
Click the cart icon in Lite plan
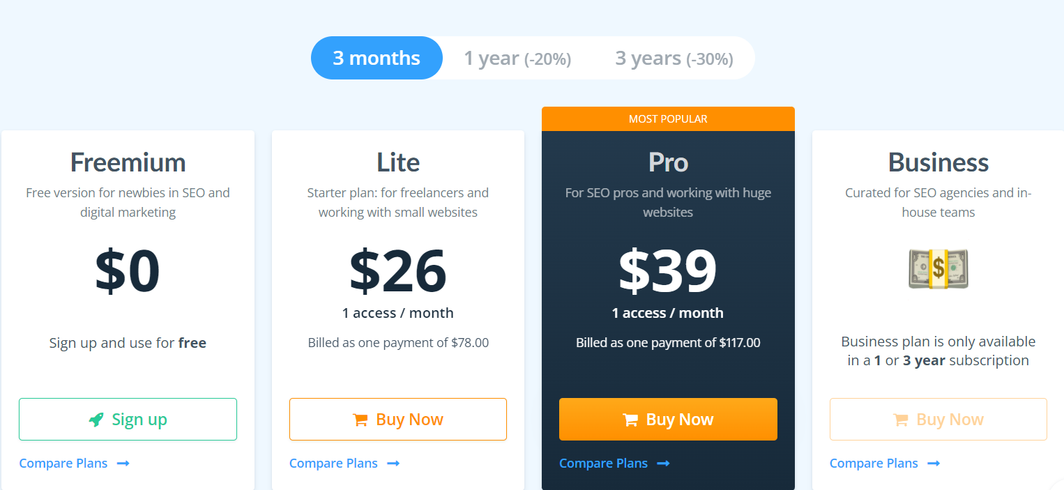[x=360, y=420]
